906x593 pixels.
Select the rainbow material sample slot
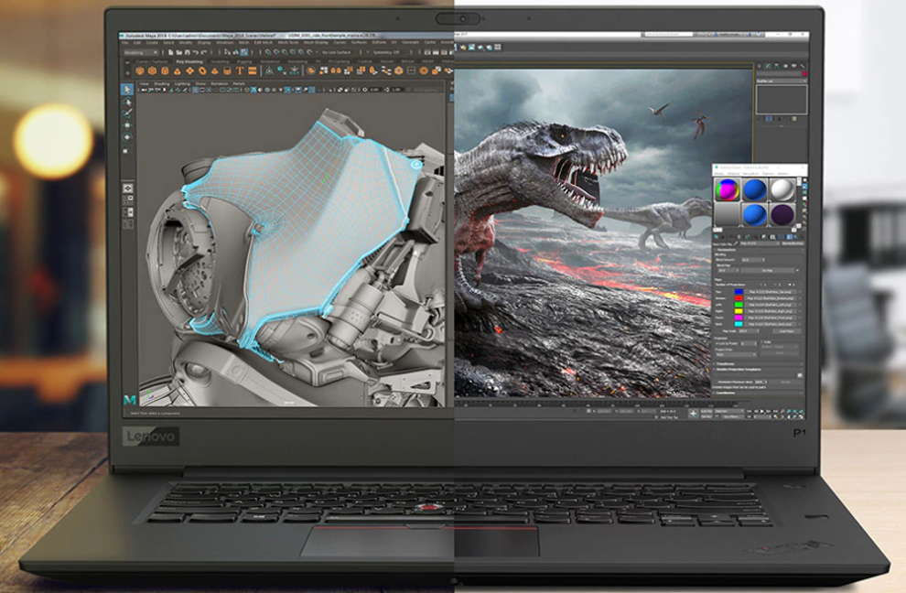[x=728, y=189]
